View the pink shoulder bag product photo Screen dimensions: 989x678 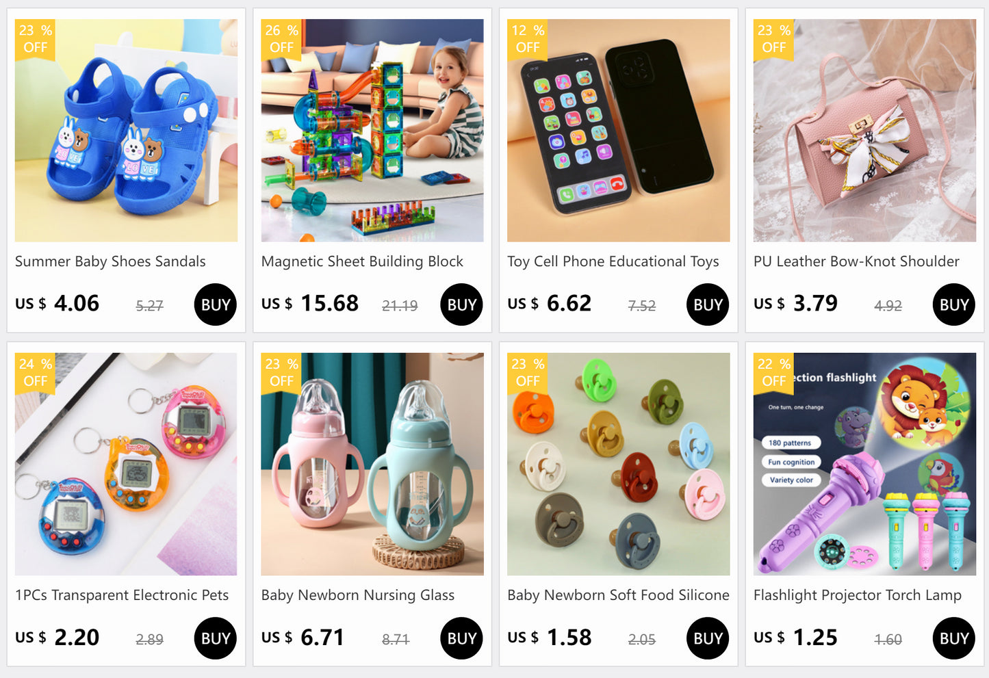click(865, 130)
